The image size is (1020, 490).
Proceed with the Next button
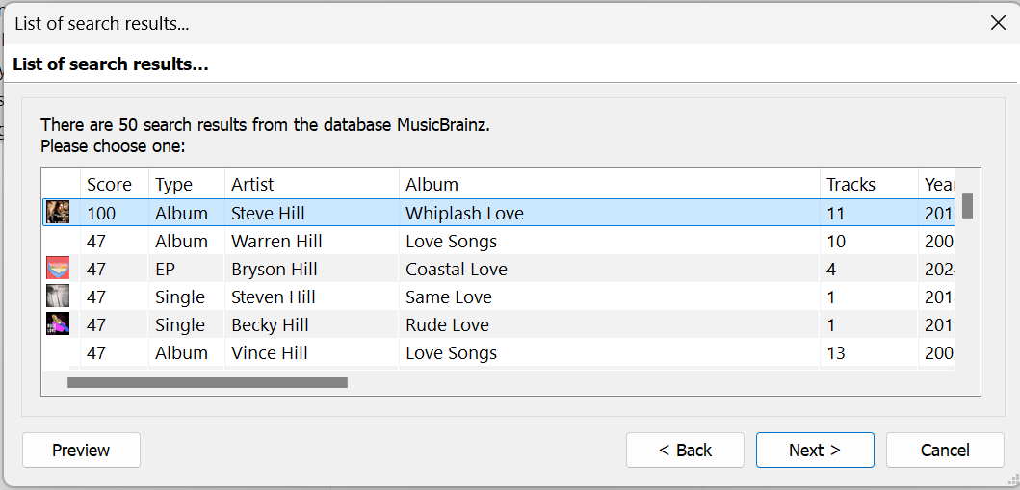click(x=815, y=450)
